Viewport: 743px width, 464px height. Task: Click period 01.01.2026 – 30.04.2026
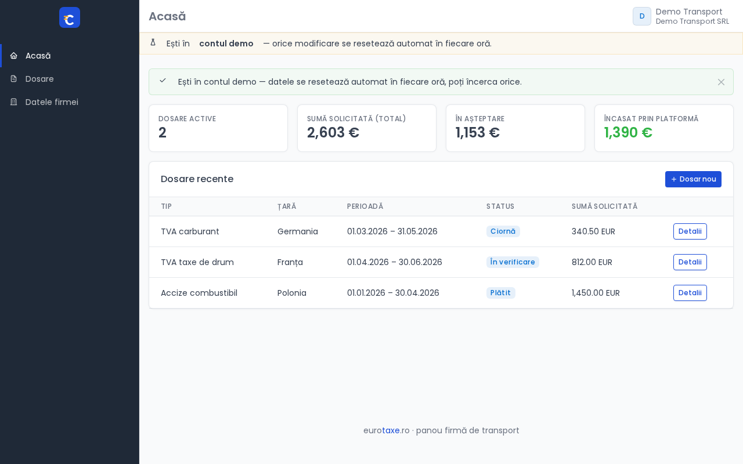point(393,293)
